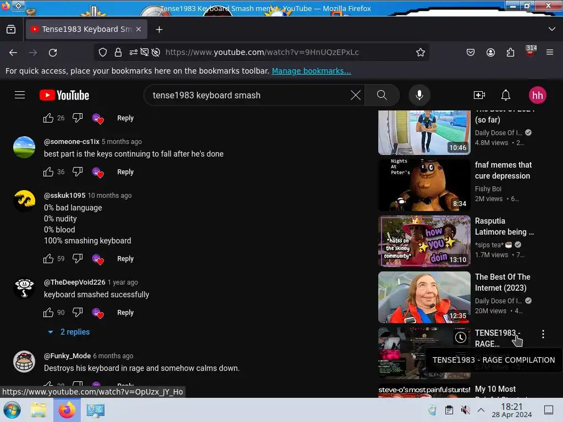Open Firefox application menu
563x422 pixels.
pos(550,52)
